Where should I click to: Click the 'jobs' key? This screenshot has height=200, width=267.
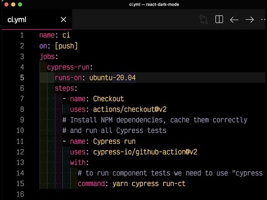(x=47, y=57)
